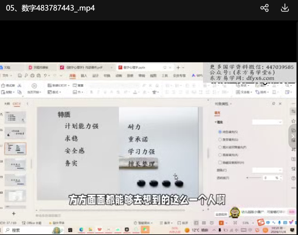Viewport: 298px width, 235px height.
Task: Toggle the hide background graphics checkbox
Action: tap(220, 162)
